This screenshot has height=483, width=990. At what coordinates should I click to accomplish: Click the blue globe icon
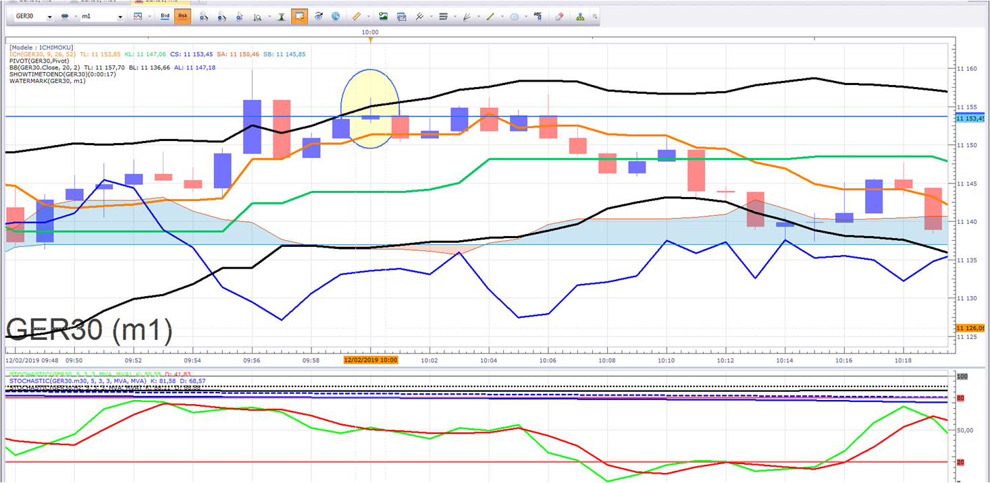[336, 16]
